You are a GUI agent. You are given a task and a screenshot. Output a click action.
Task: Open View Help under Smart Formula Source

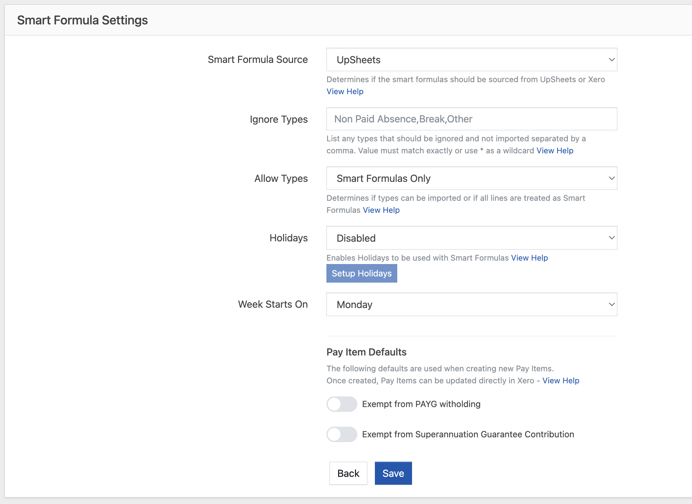[345, 91]
